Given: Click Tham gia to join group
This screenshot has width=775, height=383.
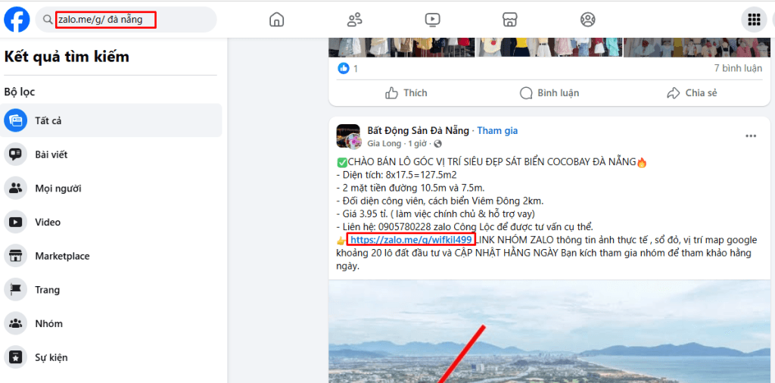Looking at the screenshot, I should (x=497, y=130).
